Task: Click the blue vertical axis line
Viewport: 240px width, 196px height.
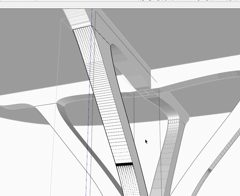Action: [x=89, y=102]
